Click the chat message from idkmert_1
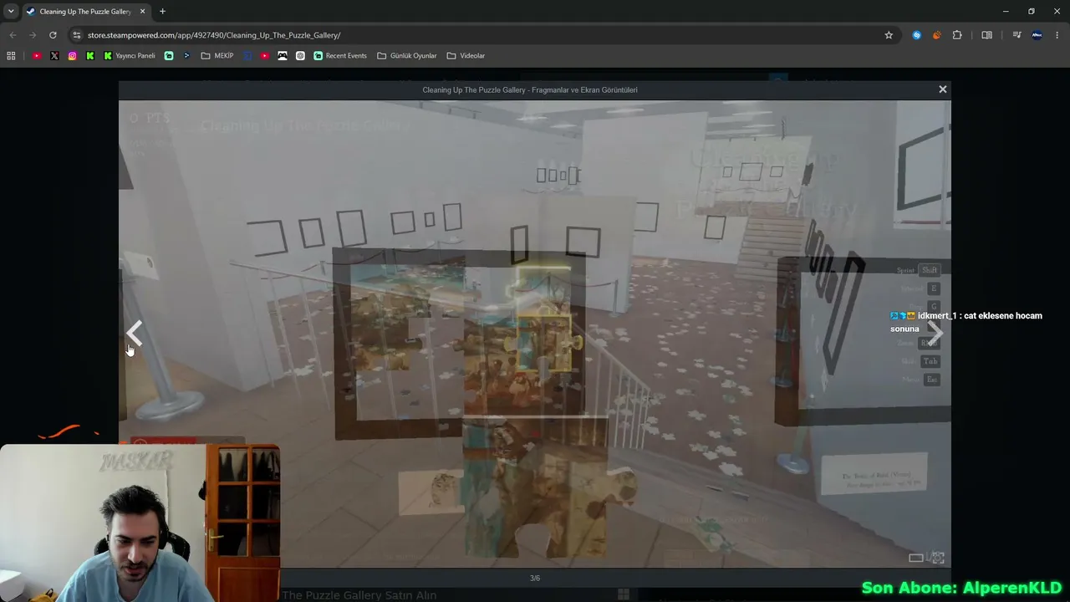This screenshot has height=602, width=1070. click(x=966, y=322)
